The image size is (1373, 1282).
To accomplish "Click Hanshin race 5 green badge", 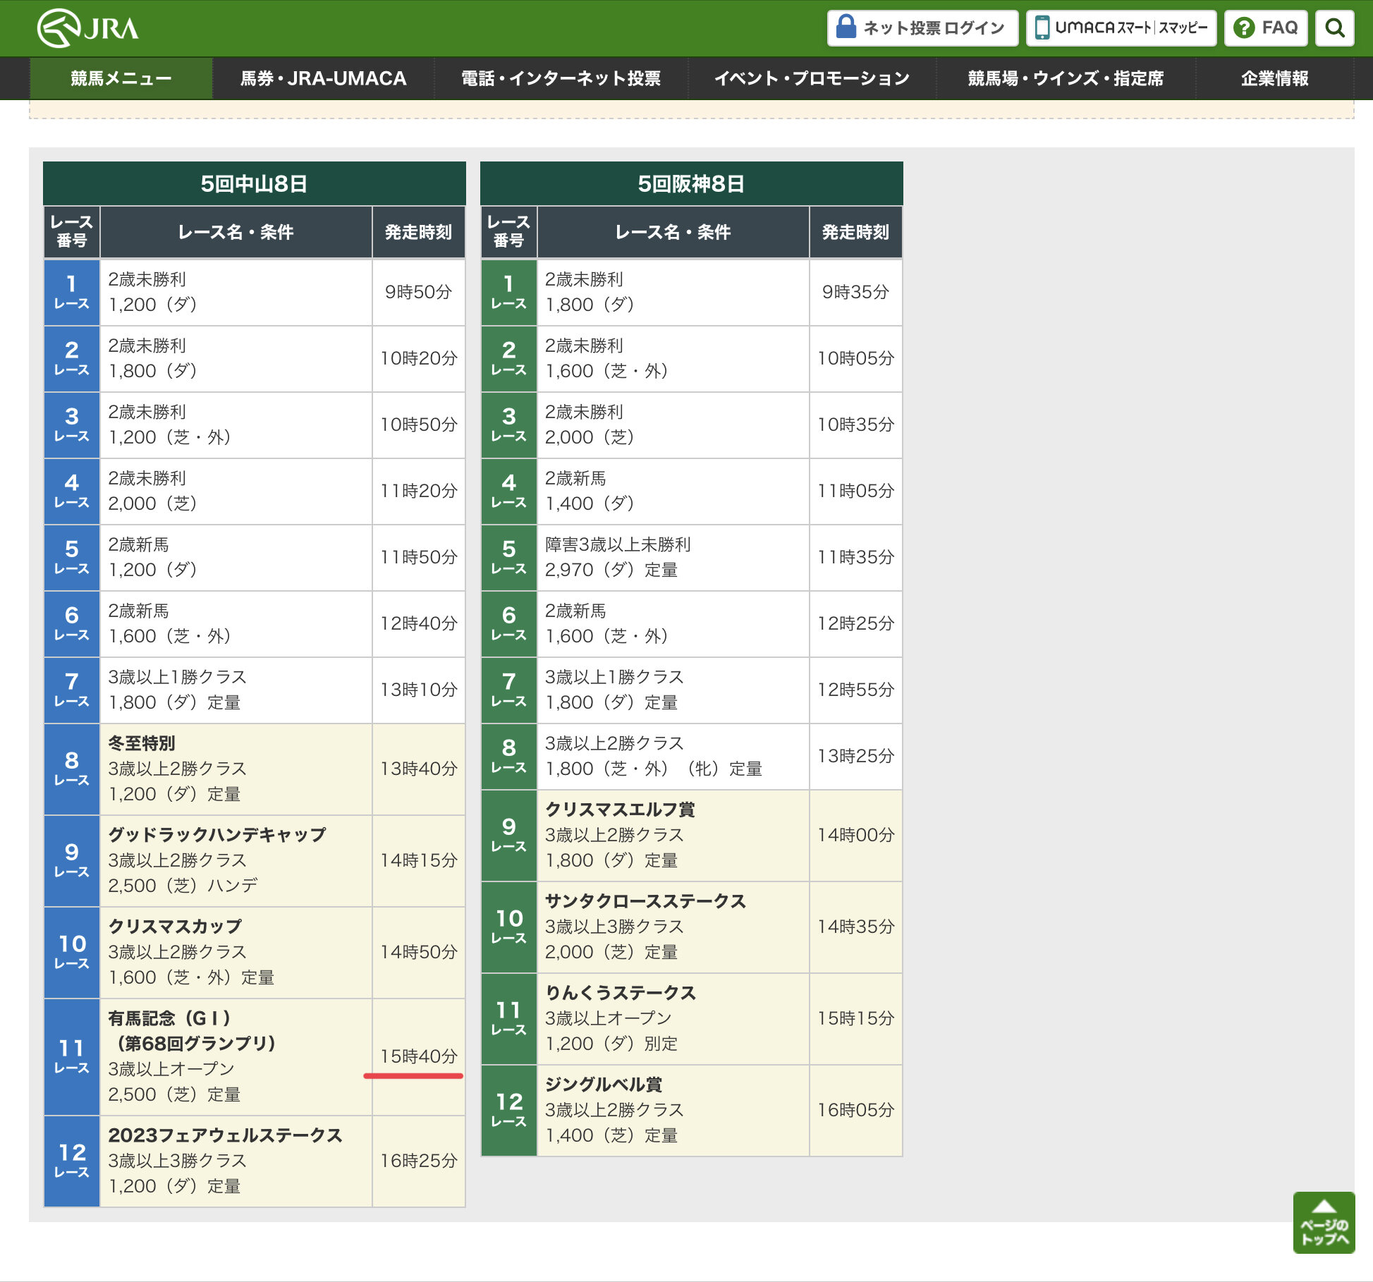I will click(509, 557).
